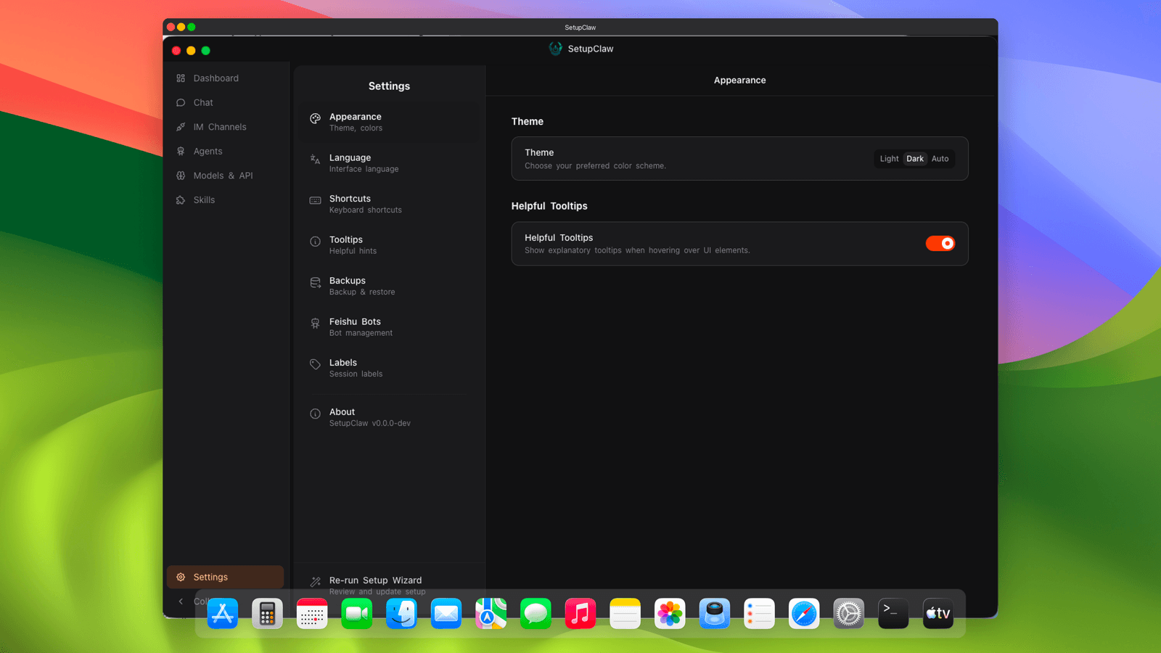1161x653 pixels.
Task: Open System Settings from the dock
Action: coord(849,614)
